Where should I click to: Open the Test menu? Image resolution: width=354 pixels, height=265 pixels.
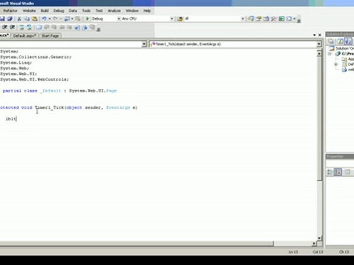pyautogui.click(x=99, y=11)
